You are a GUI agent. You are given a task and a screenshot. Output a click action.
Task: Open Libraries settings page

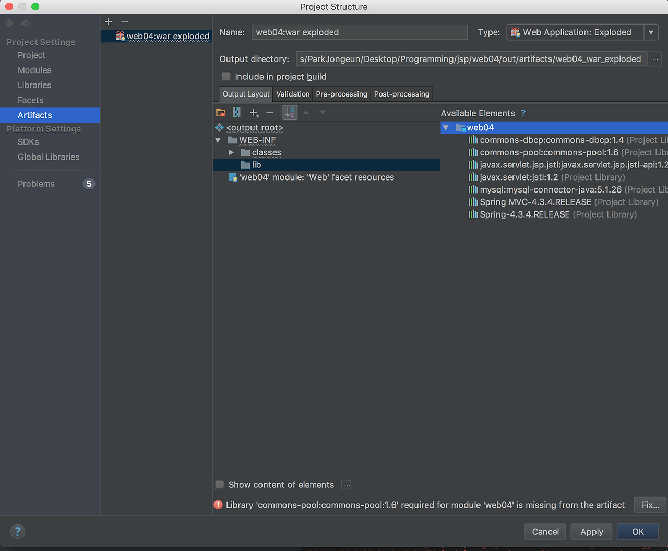(34, 85)
